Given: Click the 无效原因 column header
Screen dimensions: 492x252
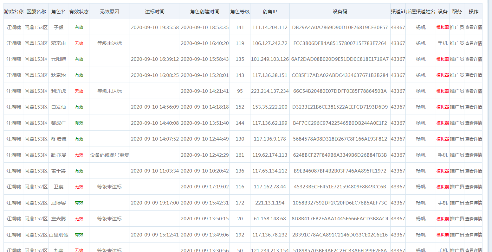Looking at the screenshot, I should tap(109, 12).
